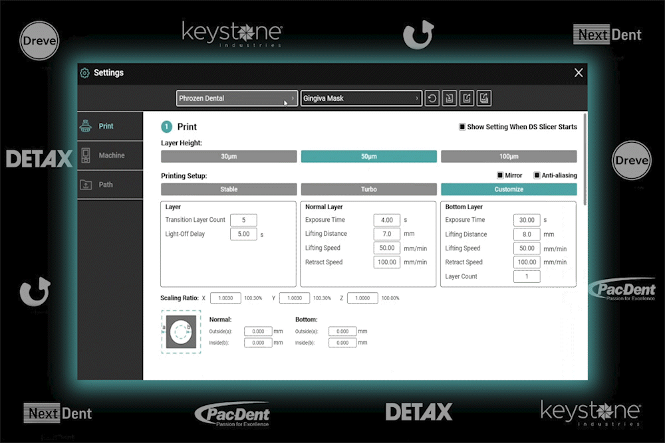Click the export profile icon
The image size is (665, 443).
(467, 98)
